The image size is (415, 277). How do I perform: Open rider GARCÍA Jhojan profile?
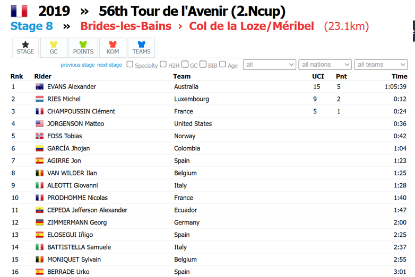[x=68, y=148]
